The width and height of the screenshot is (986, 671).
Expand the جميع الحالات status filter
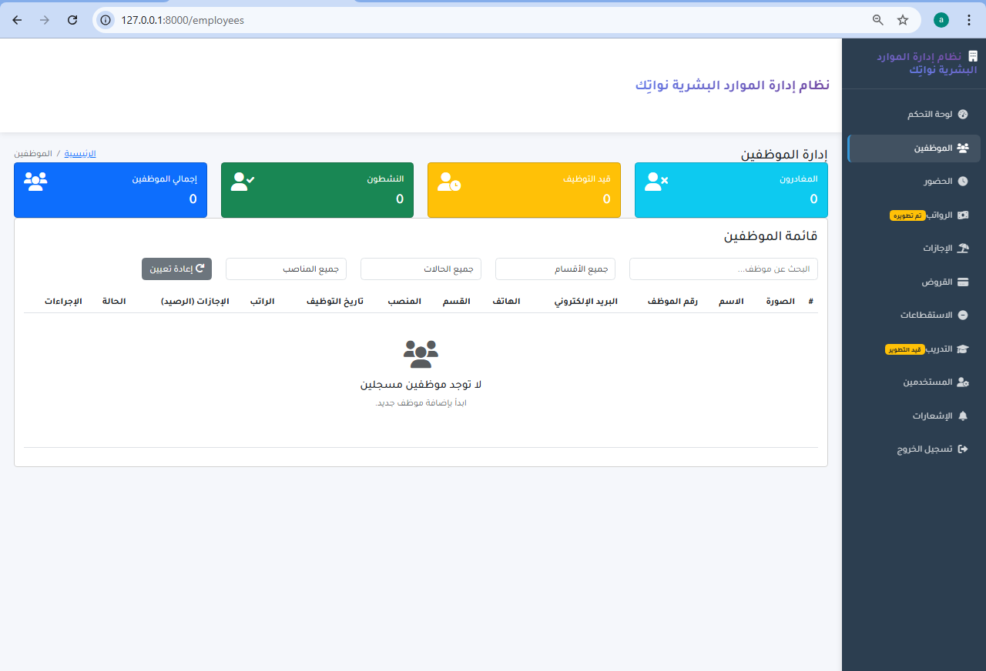(421, 269)
